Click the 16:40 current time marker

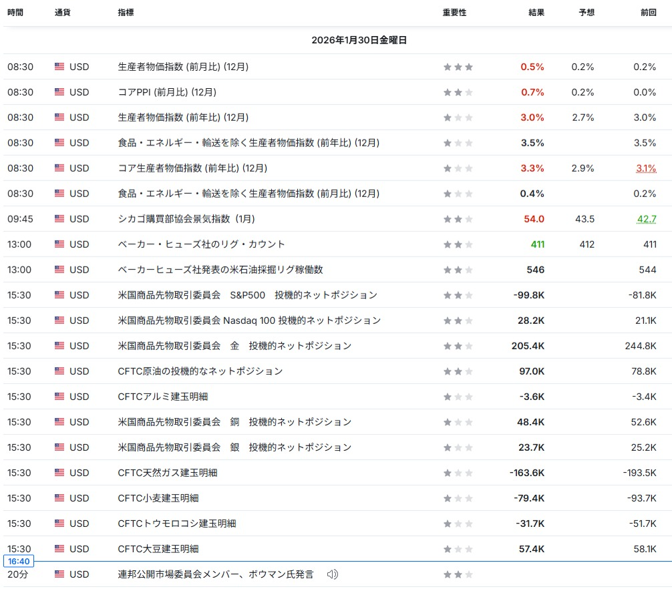(17, 562)
